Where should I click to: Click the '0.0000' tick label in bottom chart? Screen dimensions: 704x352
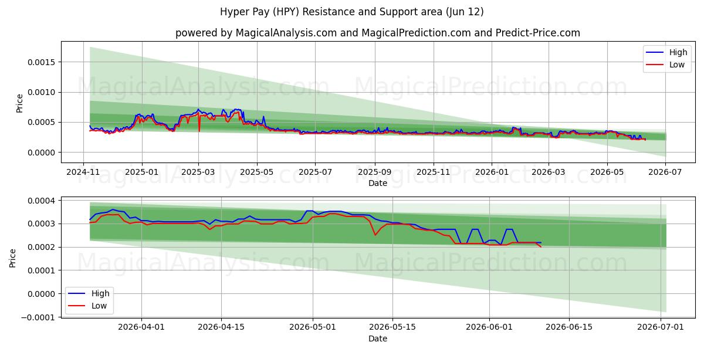point(43,294)
